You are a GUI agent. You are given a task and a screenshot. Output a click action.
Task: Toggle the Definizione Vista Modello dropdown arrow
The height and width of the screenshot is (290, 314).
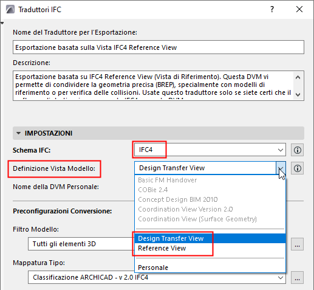coord(281,168)
